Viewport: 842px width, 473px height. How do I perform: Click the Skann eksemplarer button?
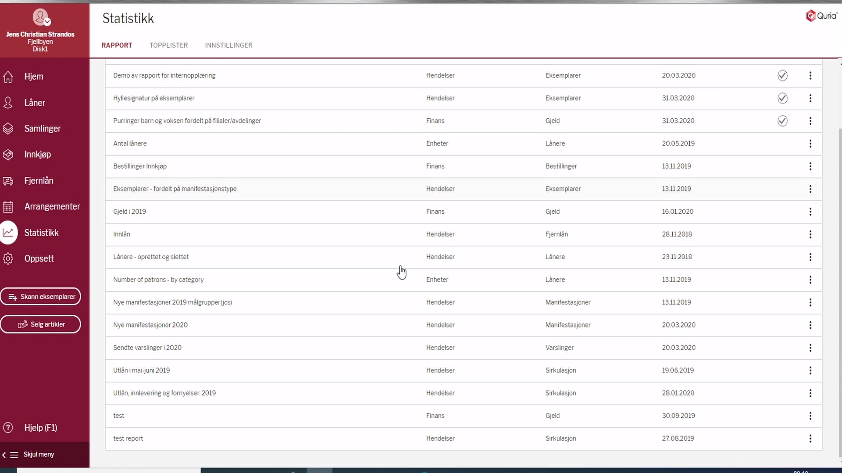tap(41, 297)
